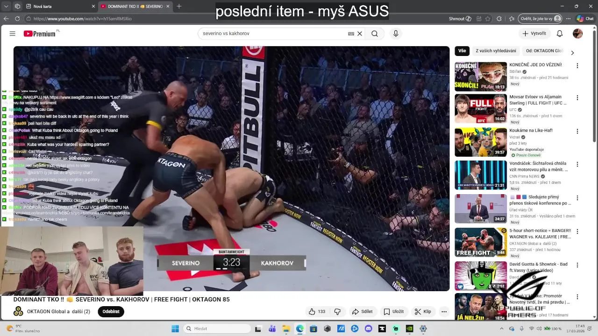Screen dimensions: 598x336
Task: Open options for 'Sledujete přímý přenos' video
Action: click(x=577, y=198)
